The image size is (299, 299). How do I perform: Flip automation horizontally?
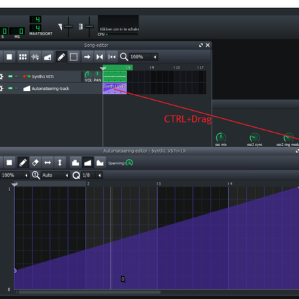click(48, 162)
